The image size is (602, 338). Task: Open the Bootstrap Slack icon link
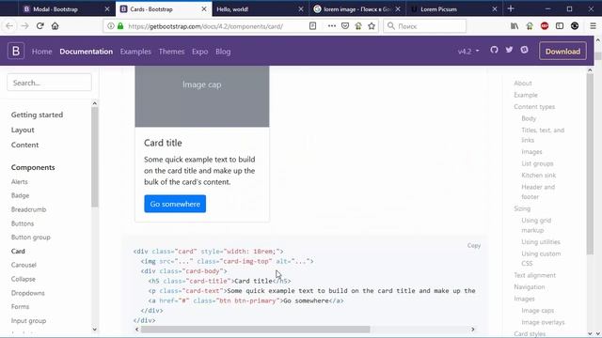click(524, 50)
